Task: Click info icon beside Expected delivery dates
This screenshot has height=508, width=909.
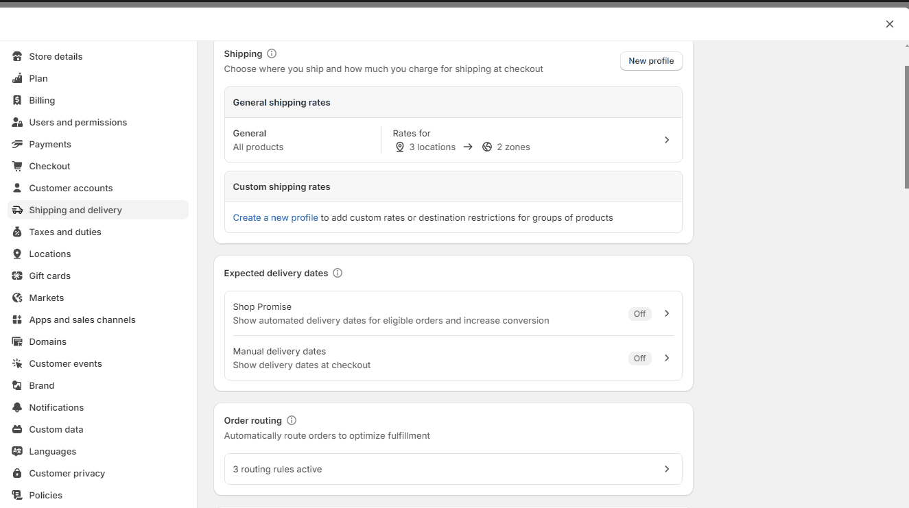Action: 338,273
